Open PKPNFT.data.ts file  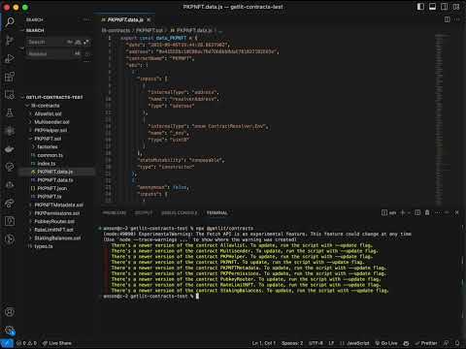point(55,180)
